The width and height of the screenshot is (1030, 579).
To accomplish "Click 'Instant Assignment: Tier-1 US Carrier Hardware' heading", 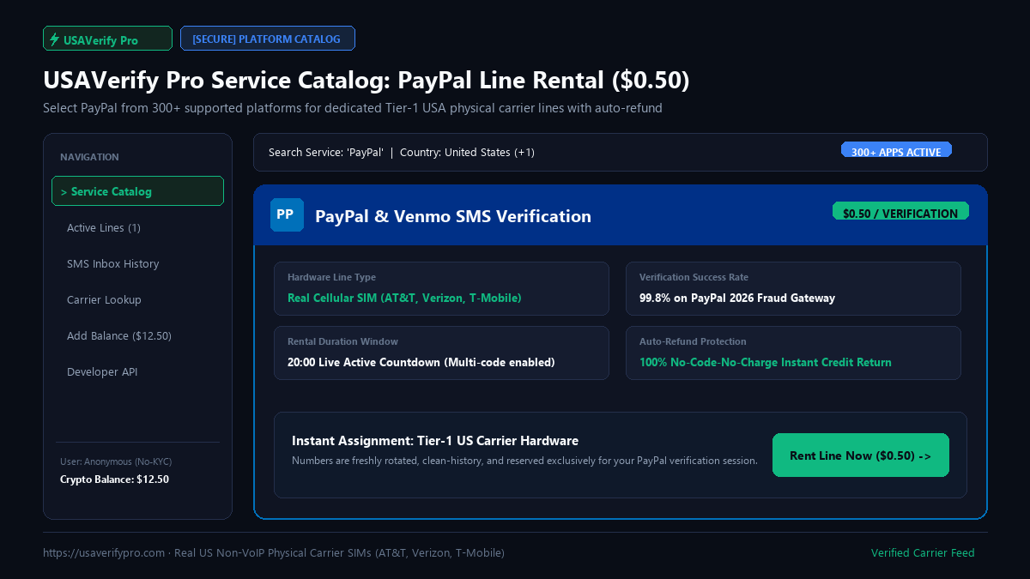I will [x=435, y=441].
